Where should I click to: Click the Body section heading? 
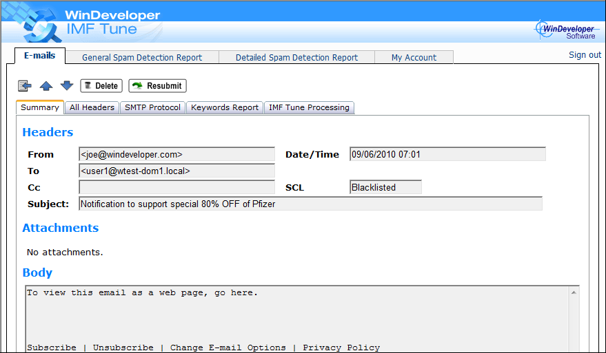[37, 272]
